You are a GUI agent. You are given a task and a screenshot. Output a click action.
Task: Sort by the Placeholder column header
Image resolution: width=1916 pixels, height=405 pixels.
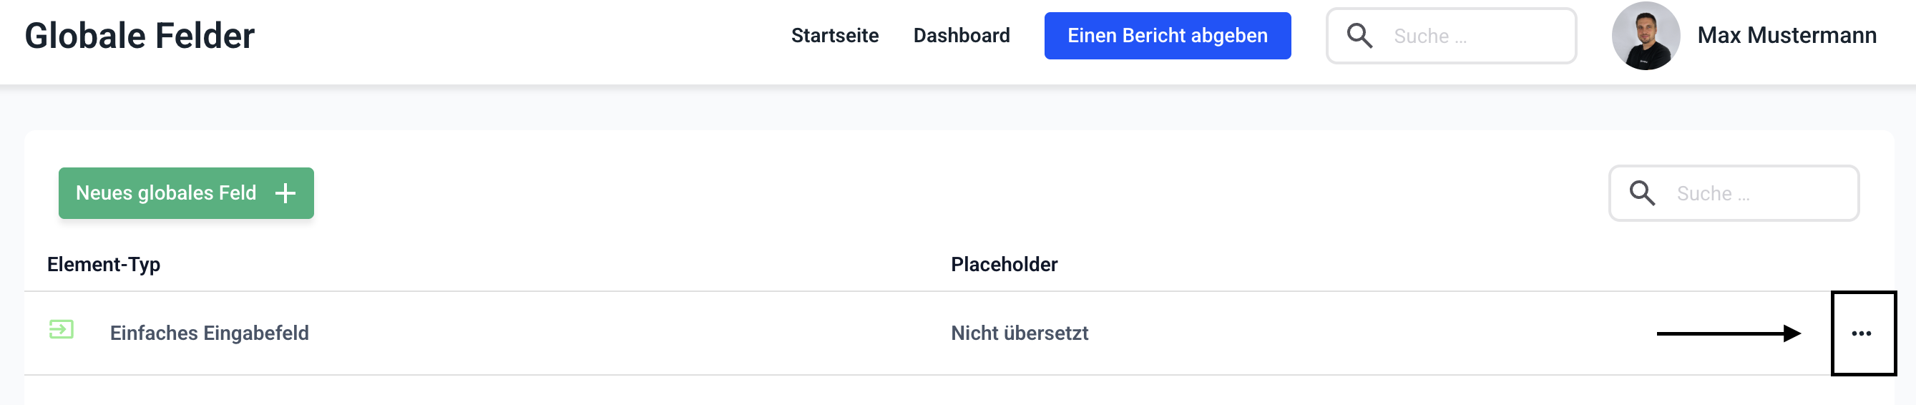click(x=1003, y=264)
